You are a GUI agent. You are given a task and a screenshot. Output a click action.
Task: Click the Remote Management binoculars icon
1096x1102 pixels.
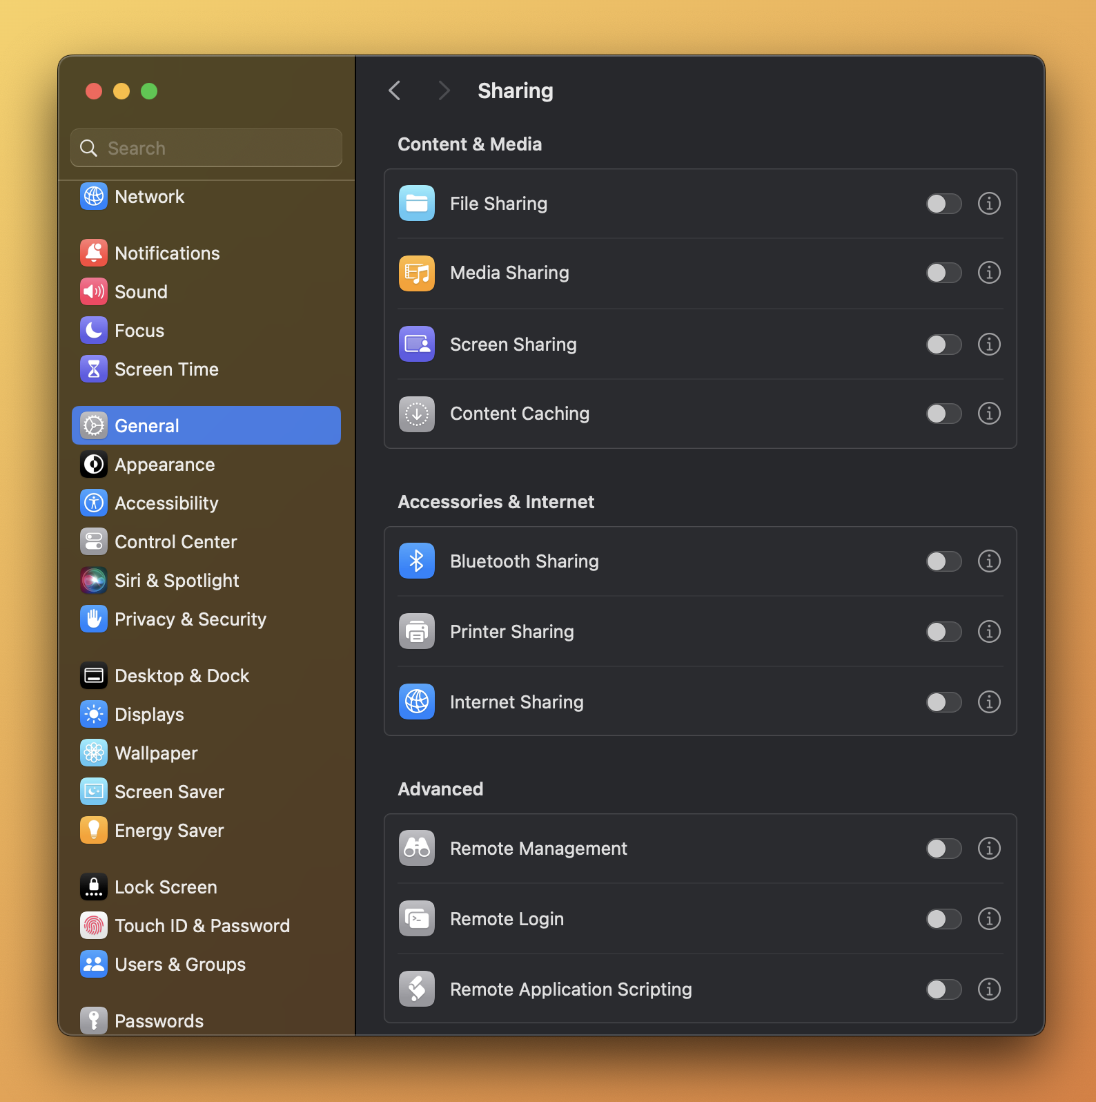(417, 848)
